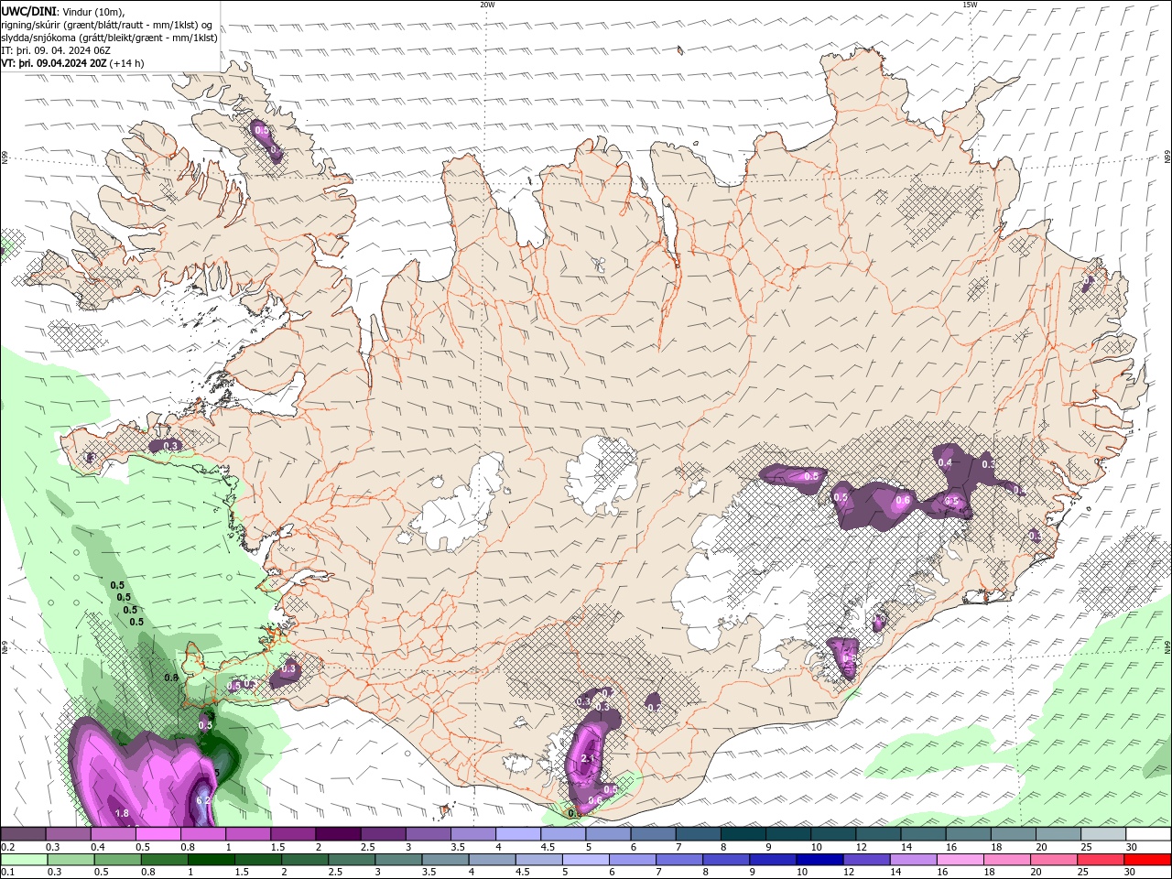Click the '30' label under the upper legend
The width and height of the screenshot is (1172, 879).
[1132, 847]
